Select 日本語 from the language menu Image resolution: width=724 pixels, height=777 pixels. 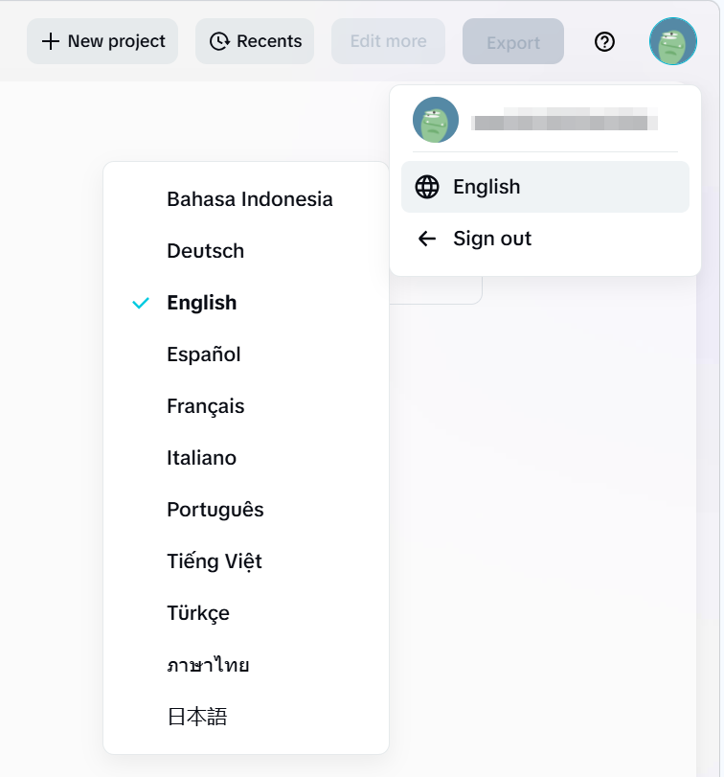tap(194, 717)
